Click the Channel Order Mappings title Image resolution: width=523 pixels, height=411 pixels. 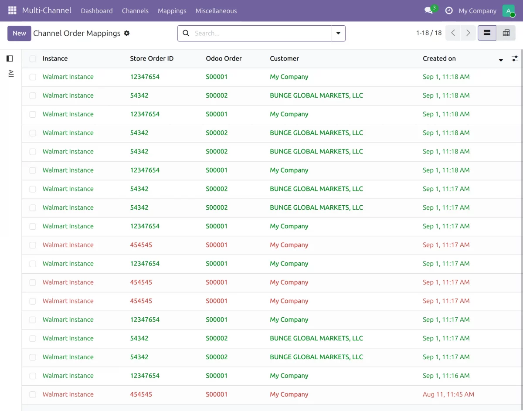[77, 33]
